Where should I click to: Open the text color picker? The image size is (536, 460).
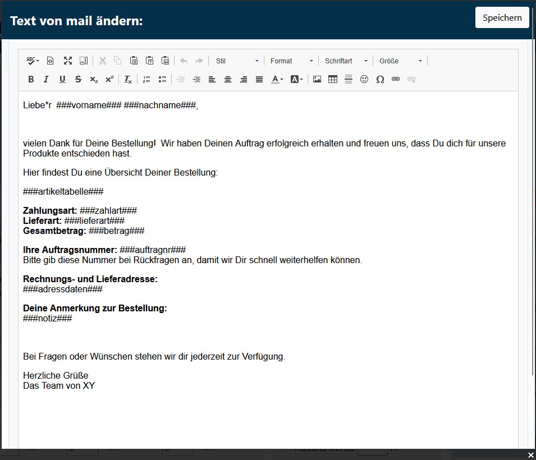point(277,80)
